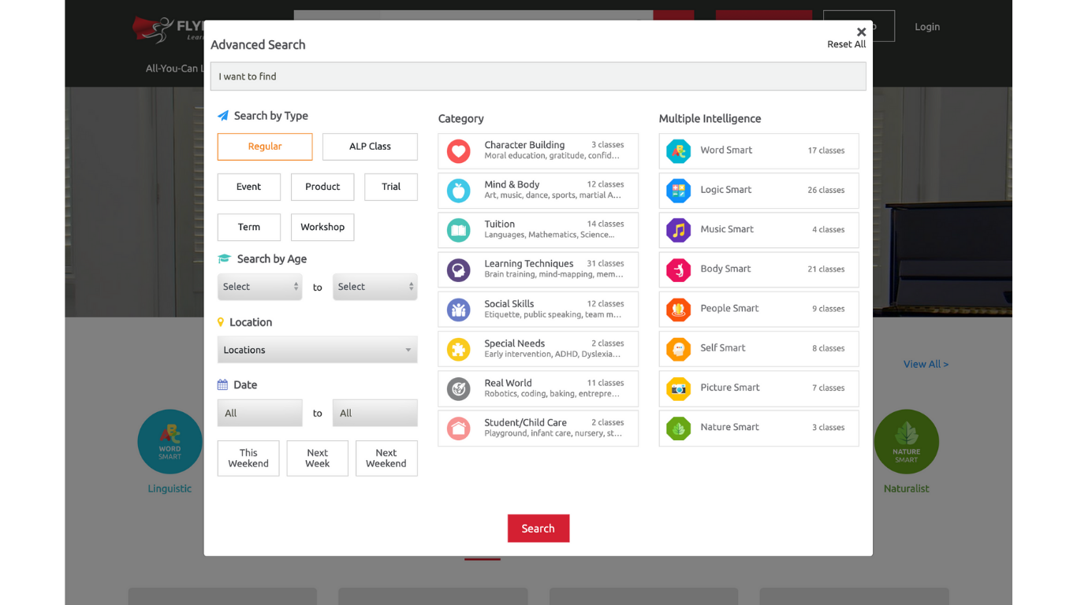Open the minimum age Select dropdown
Screen dimensions: 1077x605
[259, 287]
